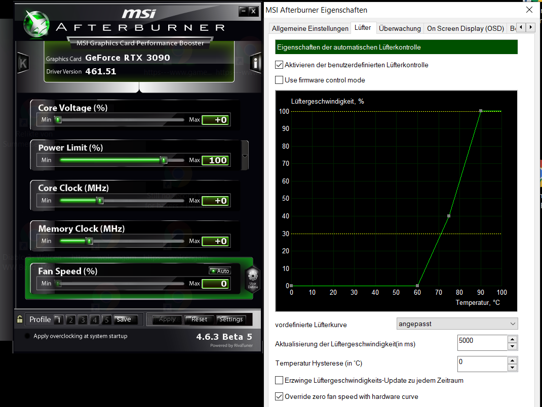Check 'Erzwinge Lüftergeschwindigkeits-Update zu jedem Zeitraum'
Image resolution: width=542 pixels, height=407 pixels.
point(279,380)
